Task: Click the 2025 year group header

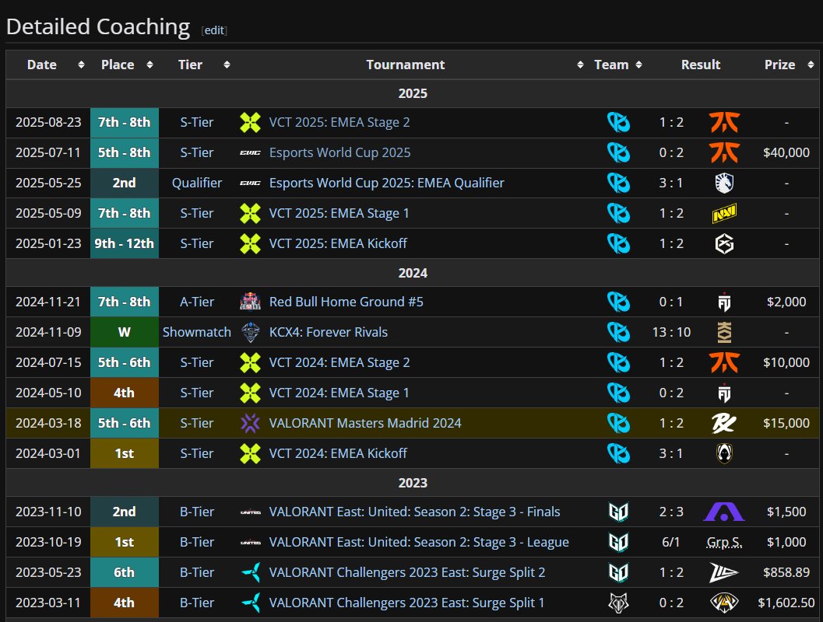Action: pyautogui.click(x=413, y=93)
